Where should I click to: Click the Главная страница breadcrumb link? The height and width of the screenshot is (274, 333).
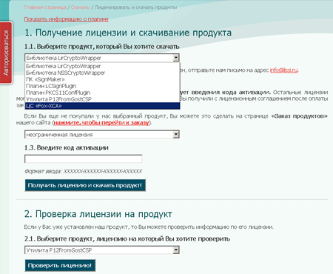click(x=45, y=7)
